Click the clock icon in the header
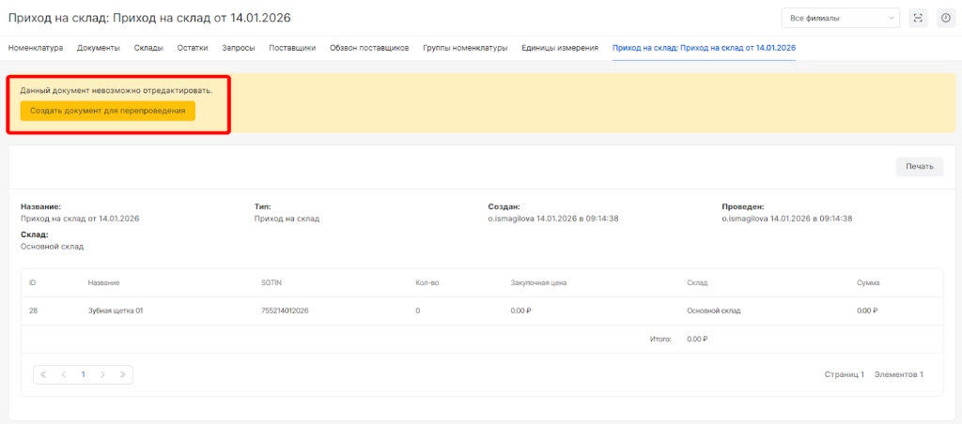 point(945,18)
